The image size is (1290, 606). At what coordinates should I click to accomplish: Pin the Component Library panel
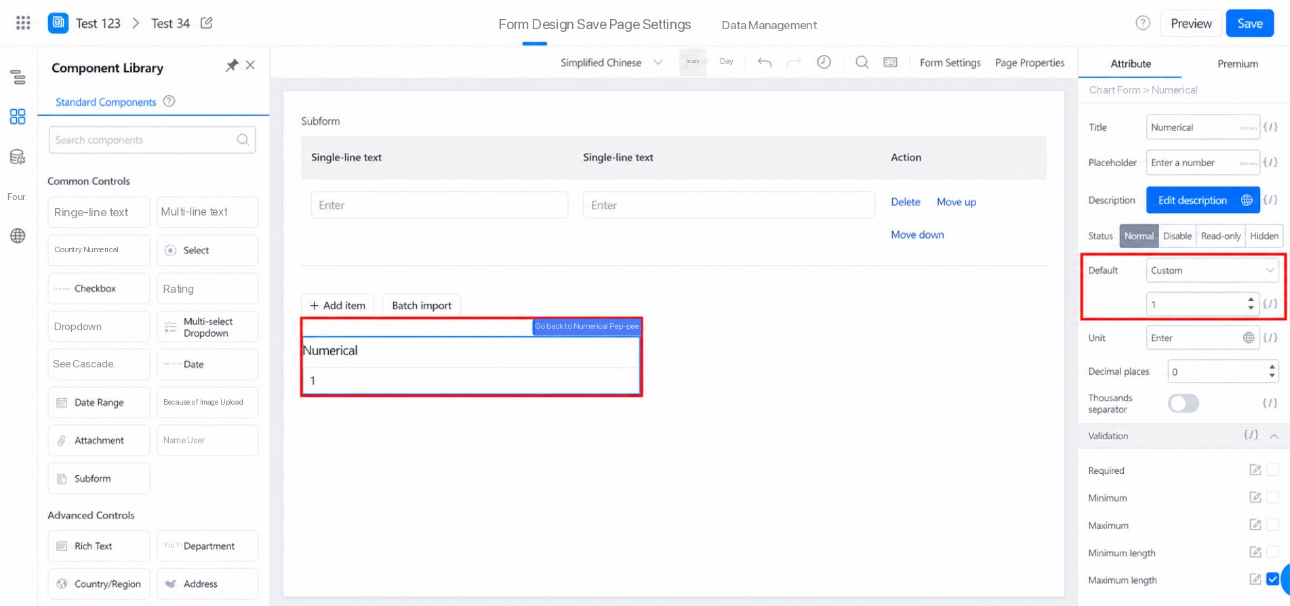[232, 65]
